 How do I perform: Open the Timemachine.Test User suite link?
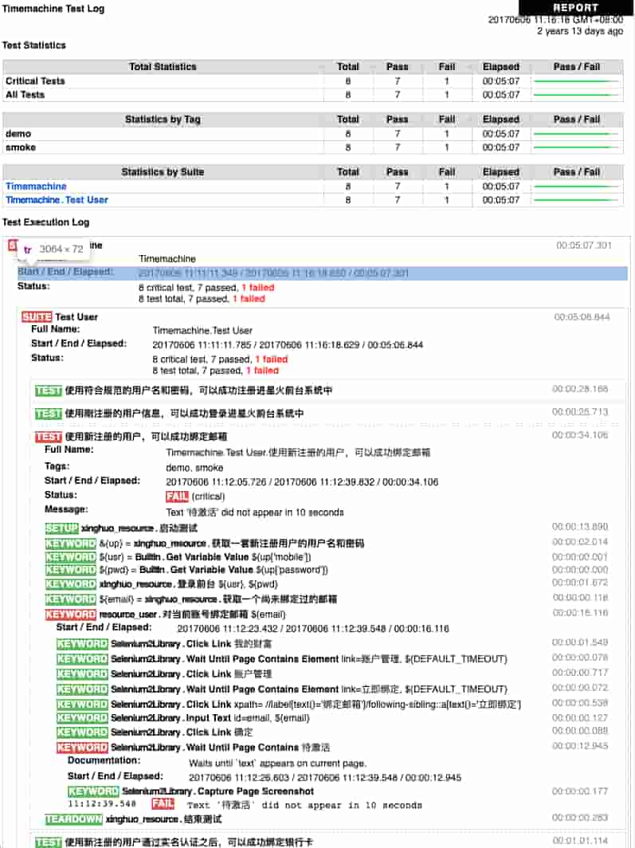click(57, 199)
